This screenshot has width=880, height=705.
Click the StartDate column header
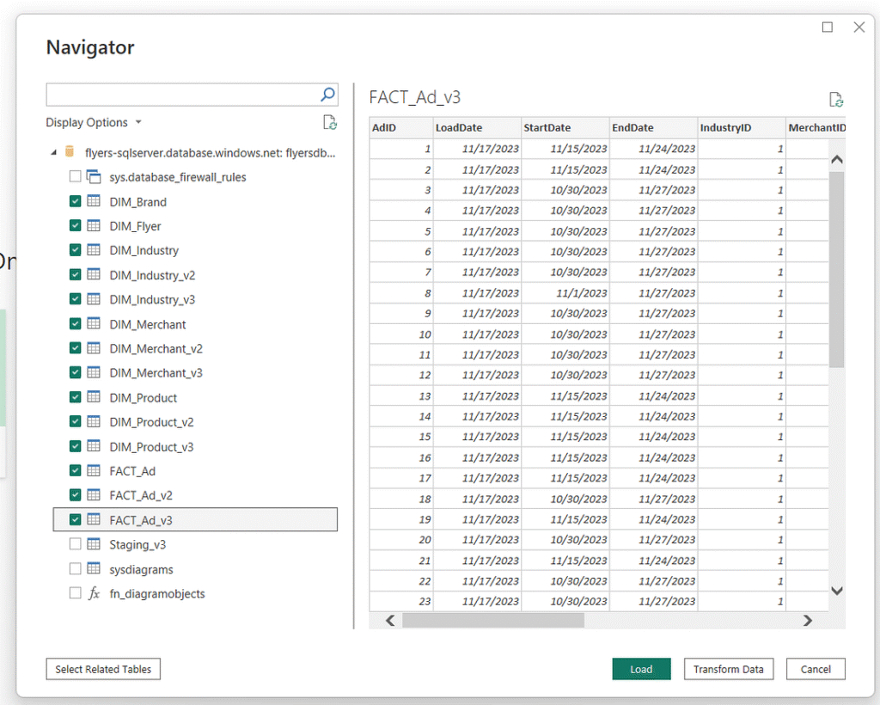[565, 127]
